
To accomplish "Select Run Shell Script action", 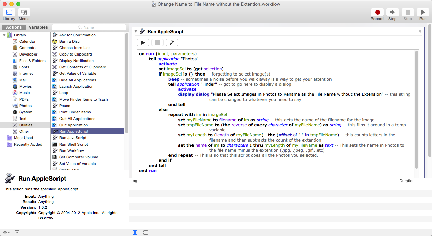I will 73,144.
